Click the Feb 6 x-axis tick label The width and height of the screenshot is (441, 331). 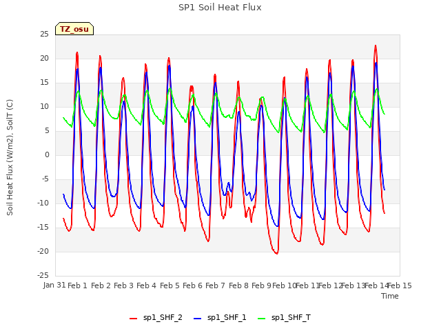pos(192,285)
